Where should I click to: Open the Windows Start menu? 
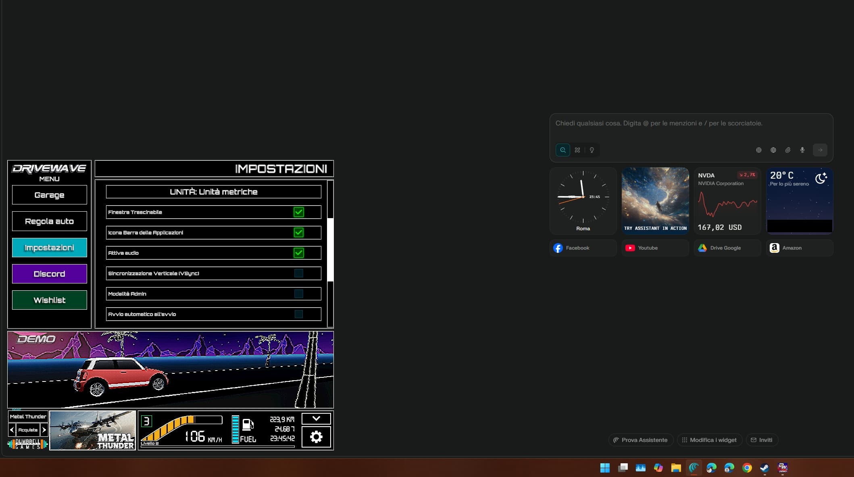tap(605, 468)
